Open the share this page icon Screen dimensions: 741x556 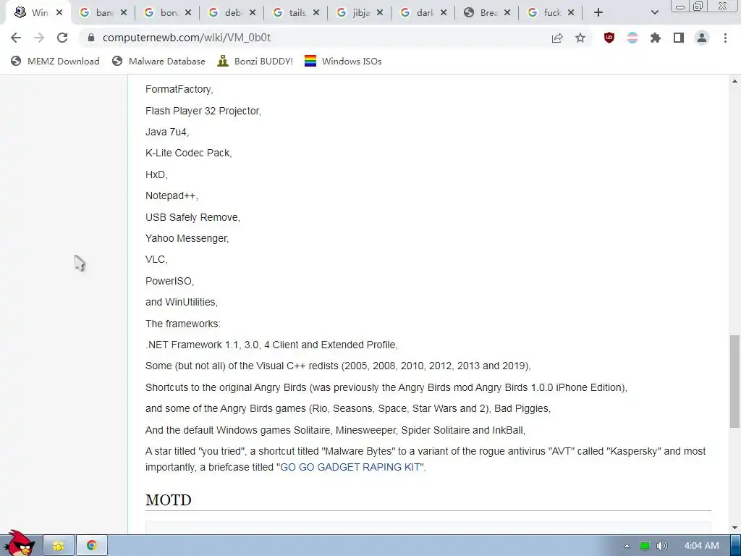pos(557,38)
